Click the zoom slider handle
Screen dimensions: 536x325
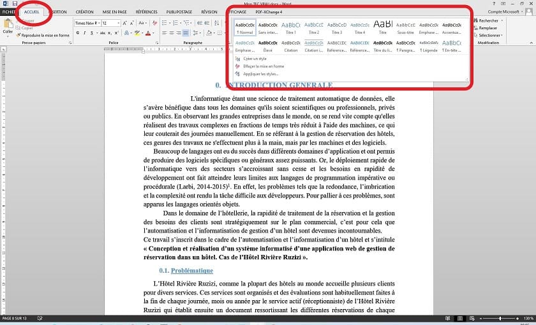pos(500,318)
